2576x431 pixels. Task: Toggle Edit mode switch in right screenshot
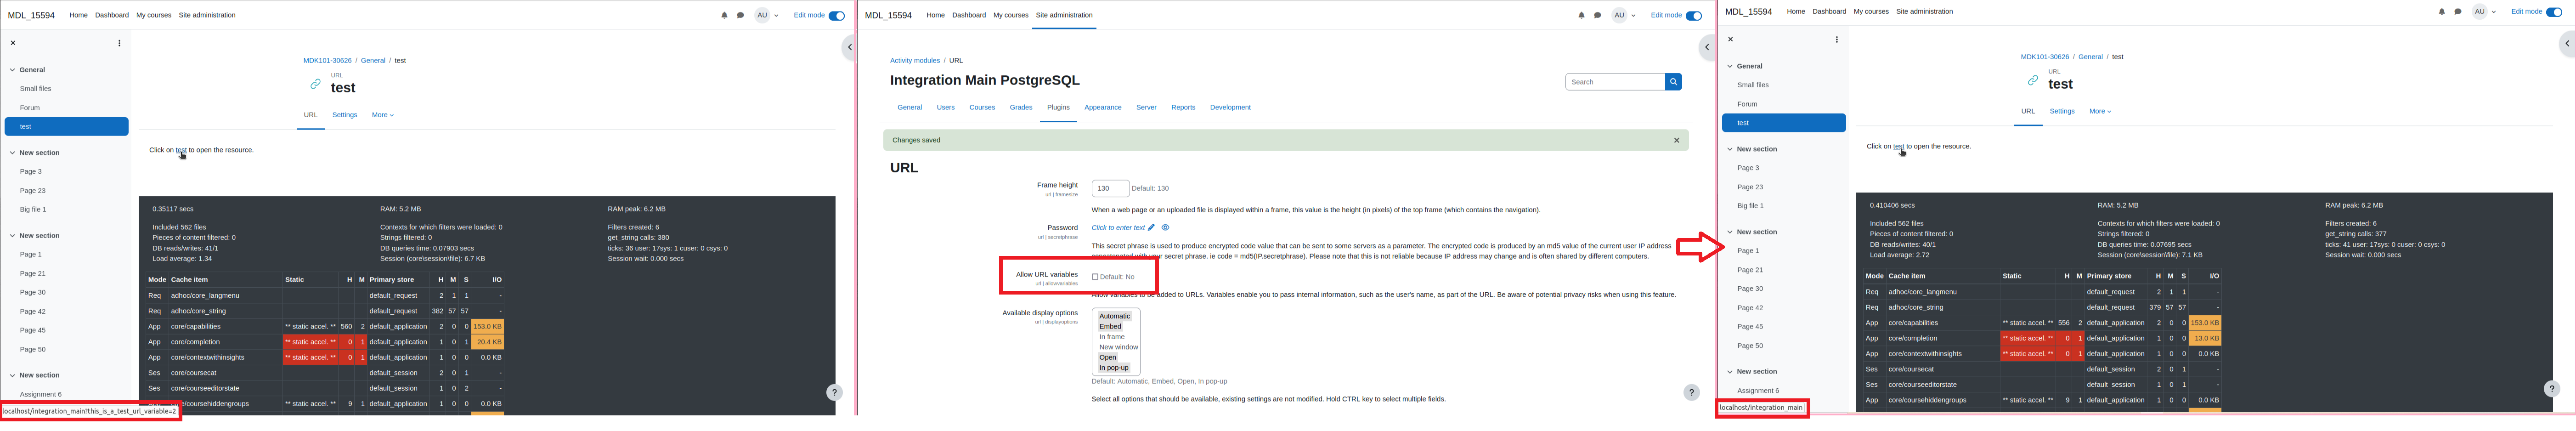[x=2554, y=12]
